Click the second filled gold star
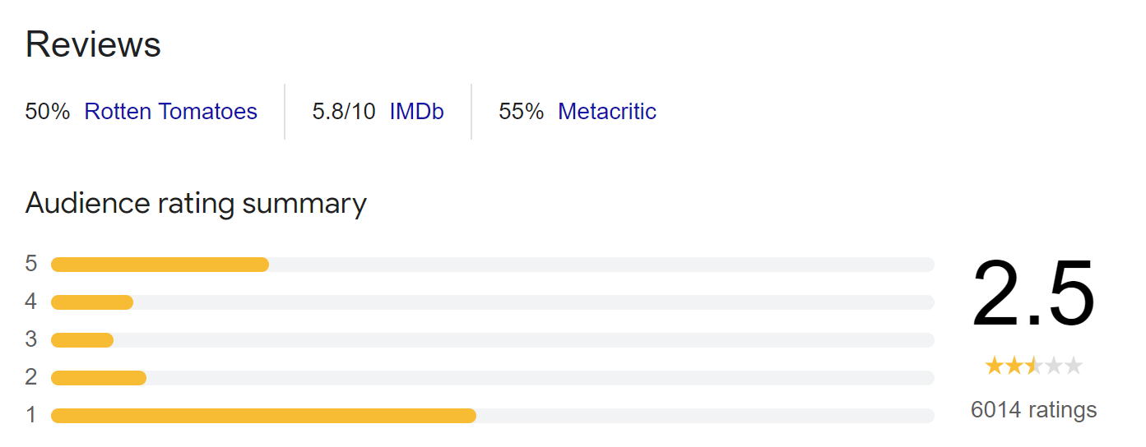The image size is (1146, 447). pyautogui.click(x=1014, y=366)
